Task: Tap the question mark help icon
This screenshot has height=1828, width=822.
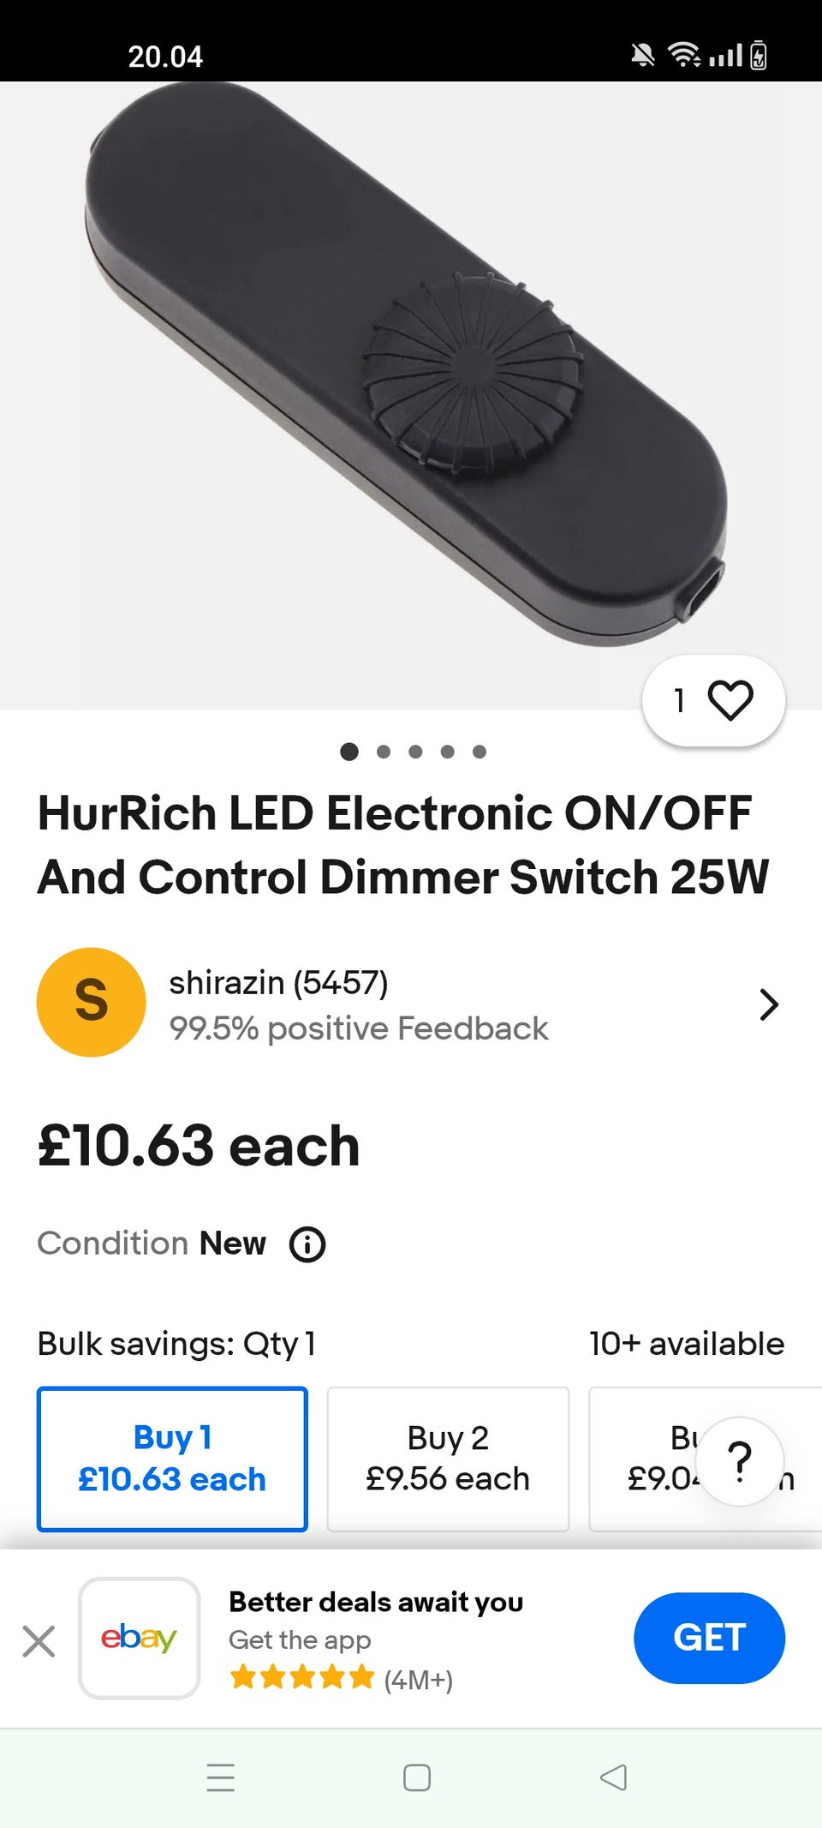Action: point(739,1461)
